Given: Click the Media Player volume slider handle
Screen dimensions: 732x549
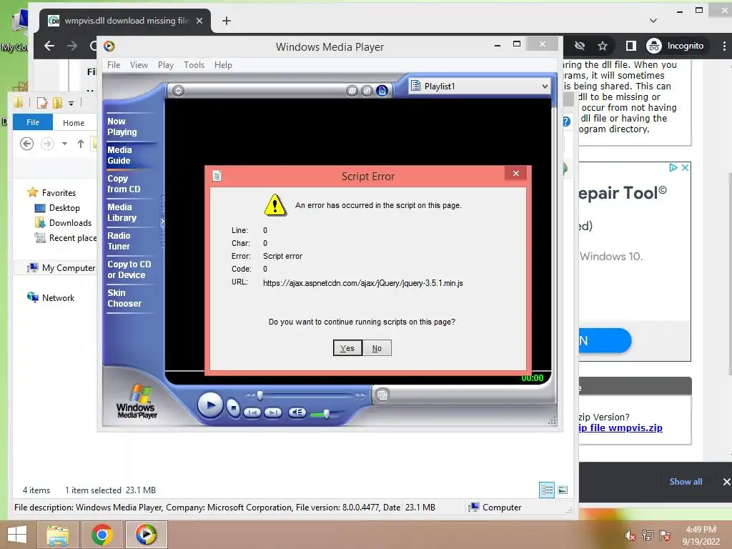Looking at the screenshot, I should (327, 414).
